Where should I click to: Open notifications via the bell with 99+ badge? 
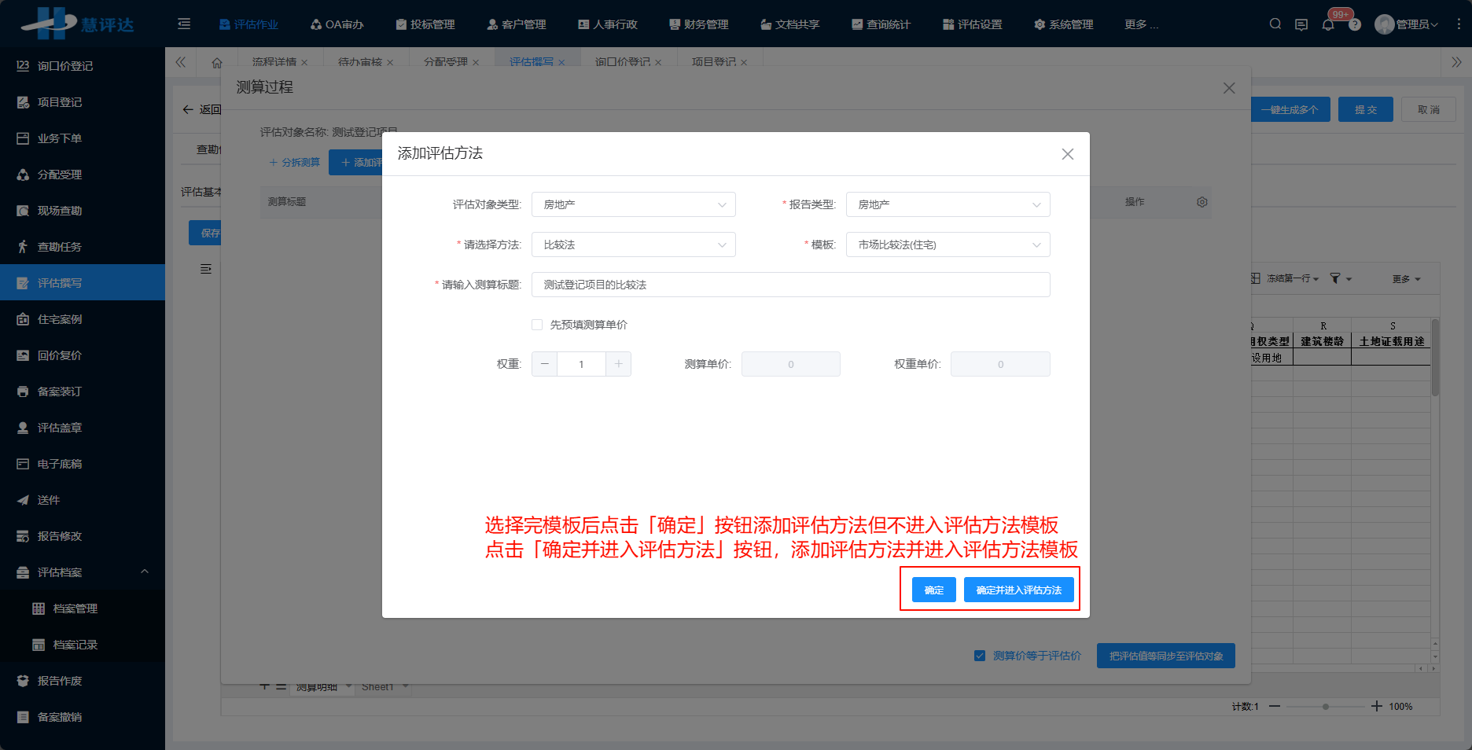click(x=1328, y=24)
